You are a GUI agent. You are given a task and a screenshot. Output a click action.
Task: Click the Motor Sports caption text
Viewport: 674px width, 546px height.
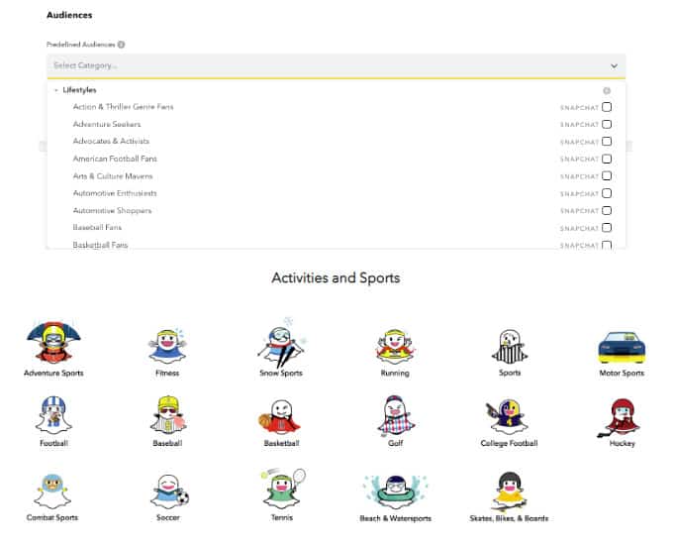(622, 373)
